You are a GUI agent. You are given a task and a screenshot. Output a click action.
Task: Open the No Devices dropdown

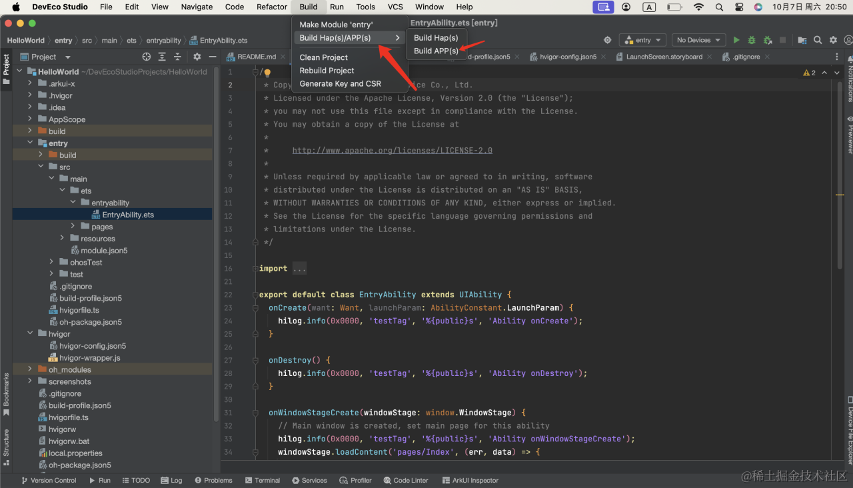(x=698, y=40)
